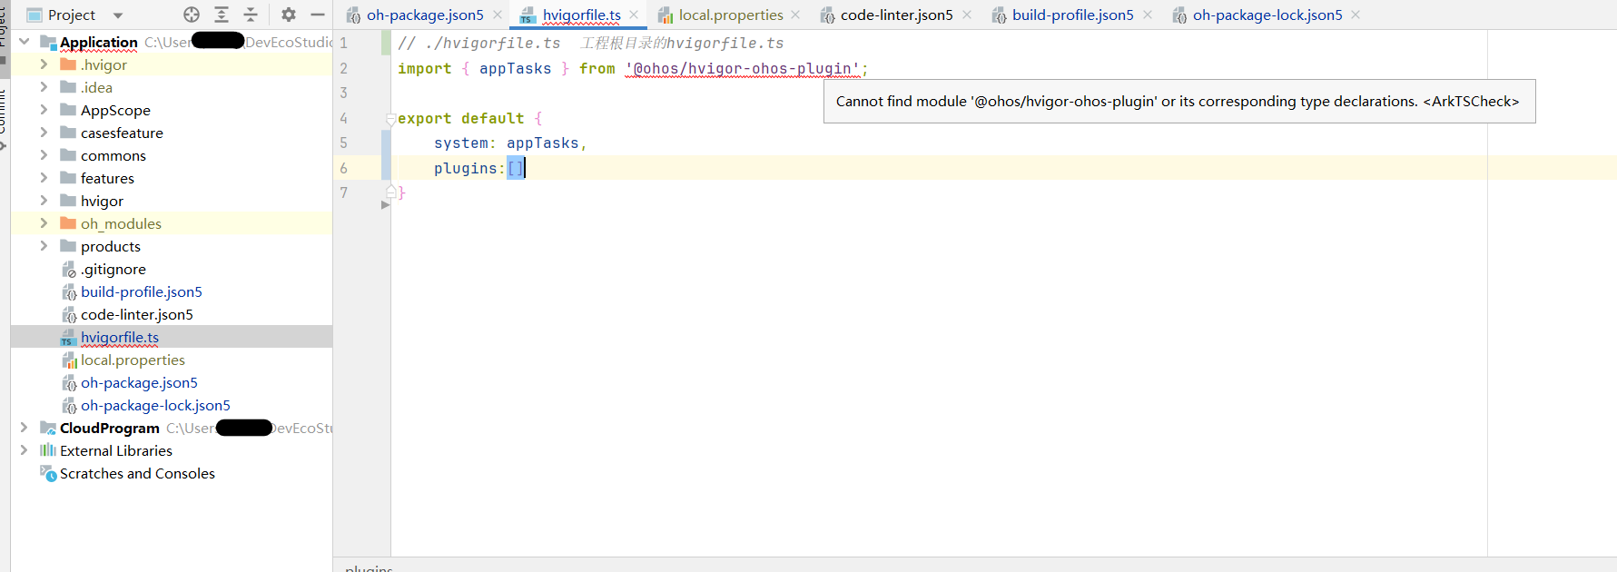This screenshot has height=572, width=1617.
Task: Expand the oh_modules folder
Action: pos(44,223)
